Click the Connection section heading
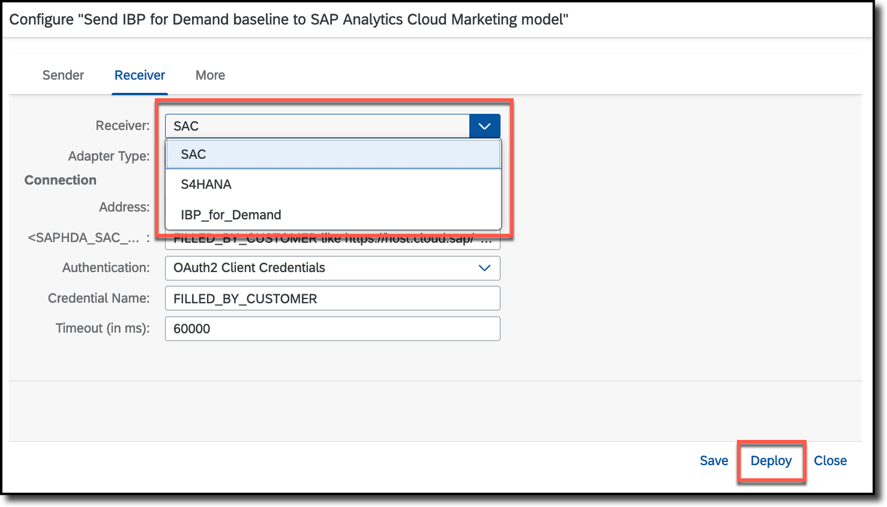Image resolution: width=887 pixels, height=507 pixels. 60,180
